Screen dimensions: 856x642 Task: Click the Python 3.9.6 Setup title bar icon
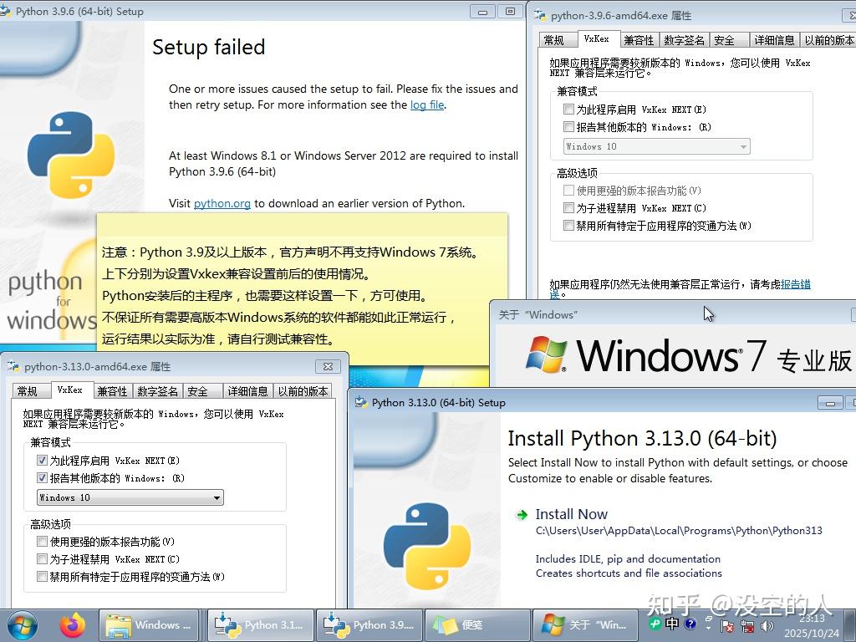[6, 10]
